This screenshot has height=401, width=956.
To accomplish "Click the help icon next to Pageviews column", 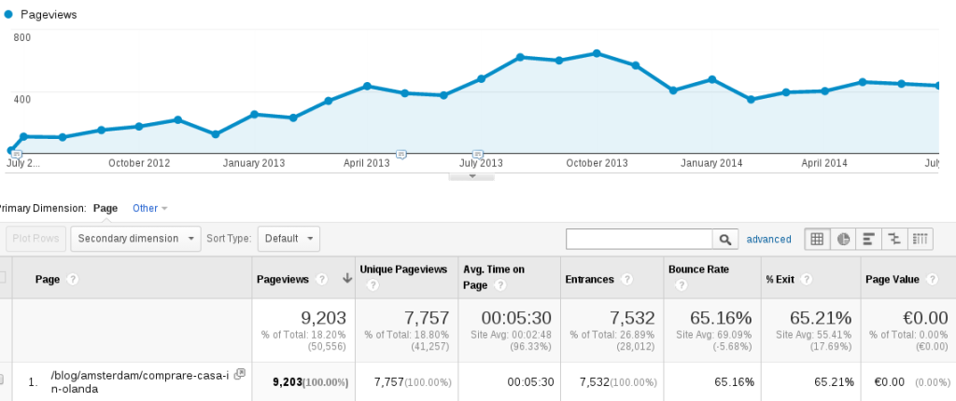I will [321, 278].
